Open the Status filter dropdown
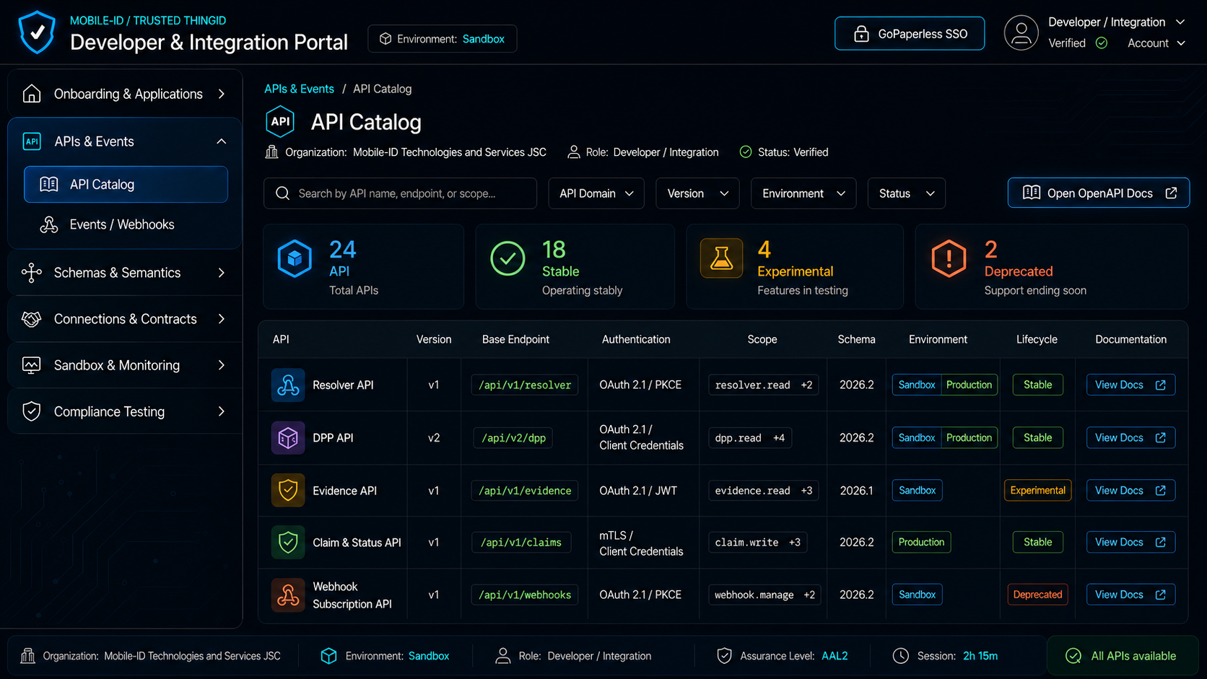Screen dimensions: 1207x679 pos(907,193)
